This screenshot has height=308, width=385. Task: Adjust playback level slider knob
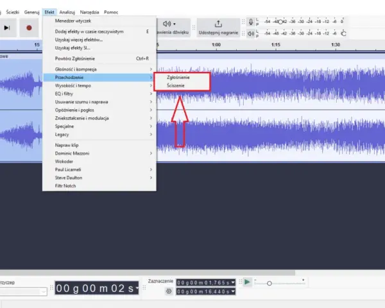click(344, 33)
